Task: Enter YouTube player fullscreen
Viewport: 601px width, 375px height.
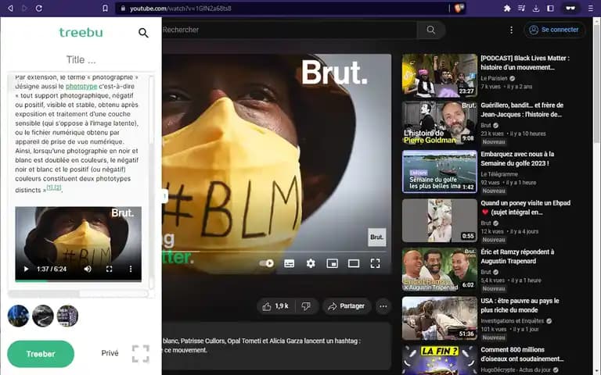Action: click(376, 263)
